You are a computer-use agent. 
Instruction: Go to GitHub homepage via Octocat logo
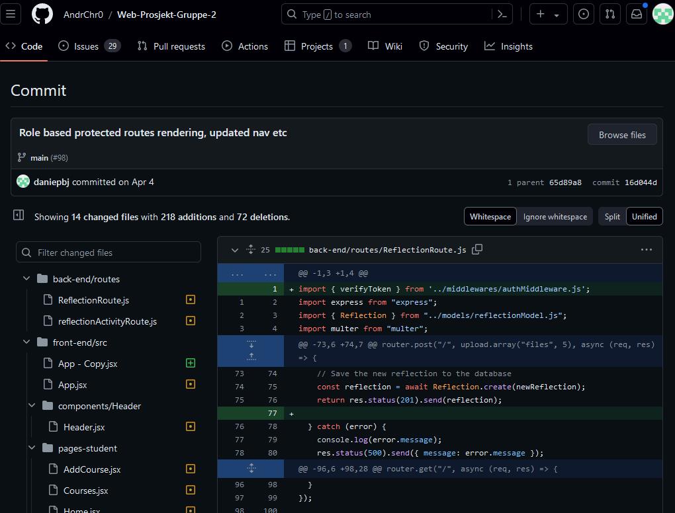42,14
